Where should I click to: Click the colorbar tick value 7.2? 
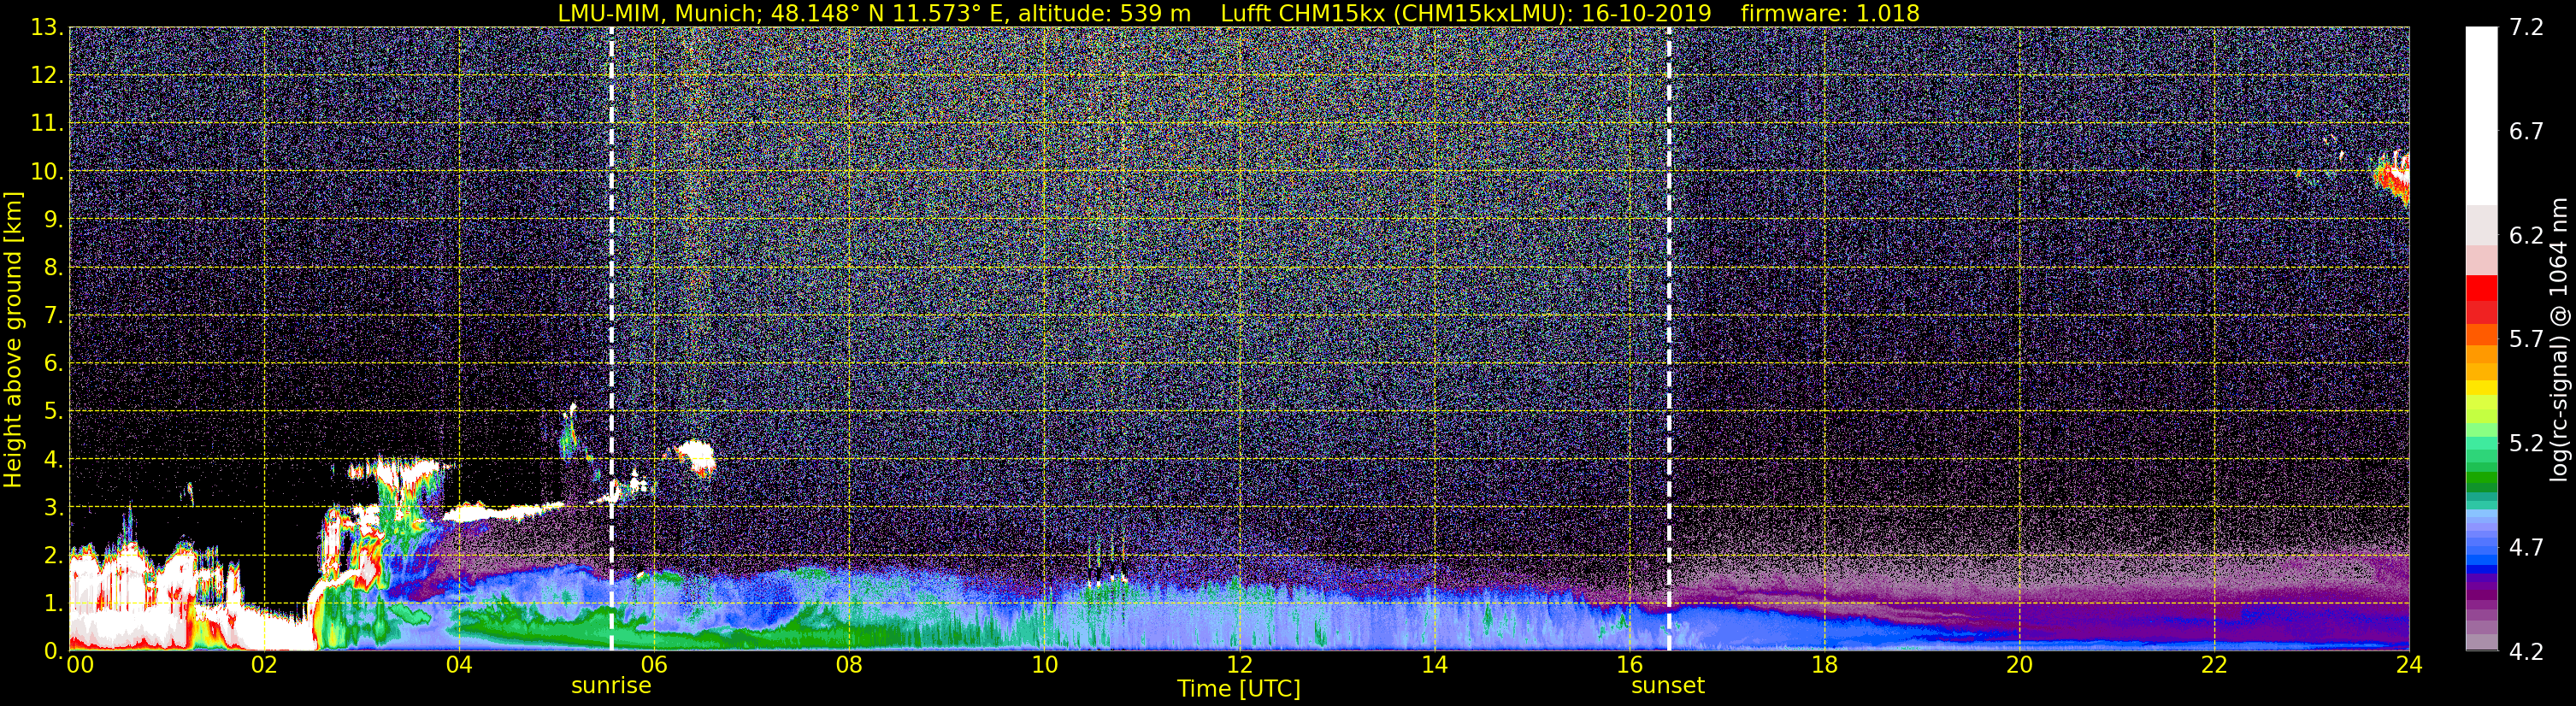tap(2526, 27)
